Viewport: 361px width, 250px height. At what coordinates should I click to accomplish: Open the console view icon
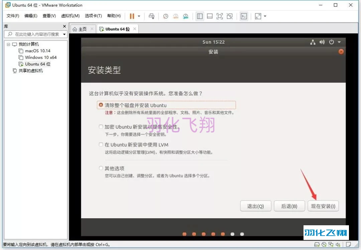click(244, 16)
